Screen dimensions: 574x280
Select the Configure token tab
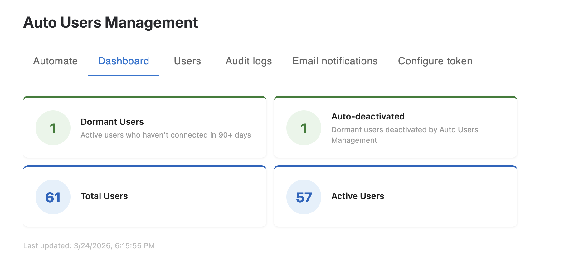click(435, 61)
